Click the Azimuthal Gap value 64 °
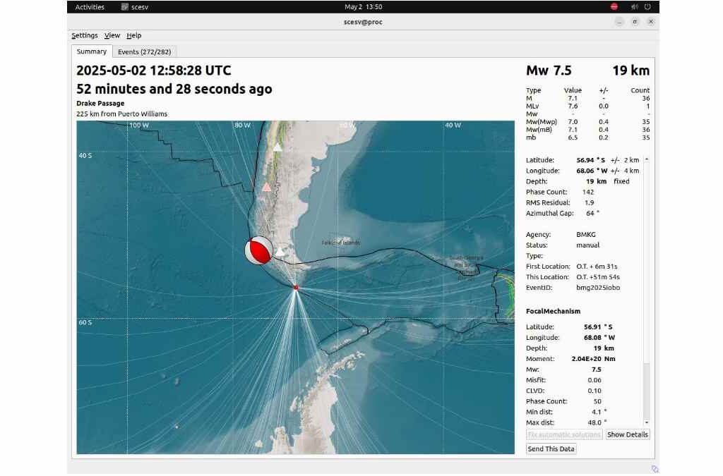The width and height of the screenshot is (723, 476). click(592, 213)
